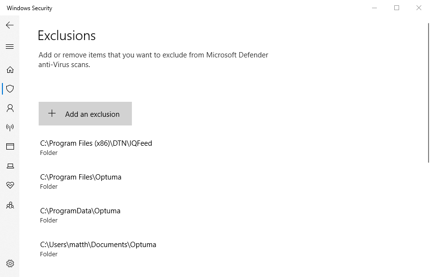This screenshot has height=277, width=430.
Task: Open Firewall & network protection icon
Action: coord(10,127)
